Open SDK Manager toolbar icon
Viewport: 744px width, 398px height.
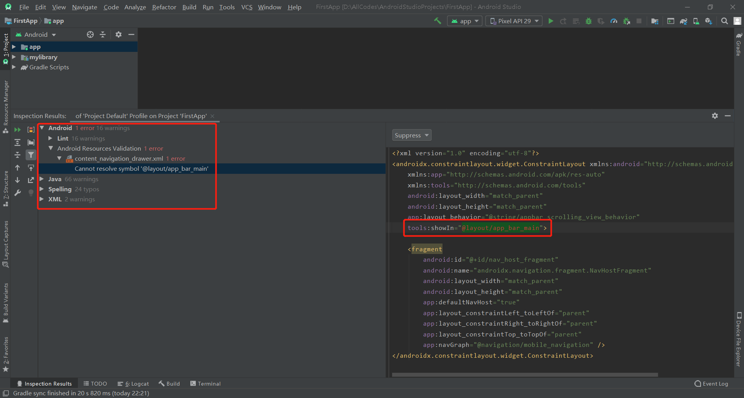(708, 21)
